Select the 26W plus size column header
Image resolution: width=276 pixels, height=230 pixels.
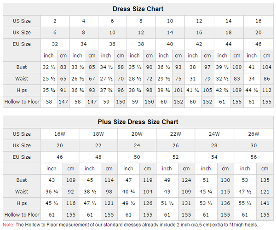tap(253, 134)
